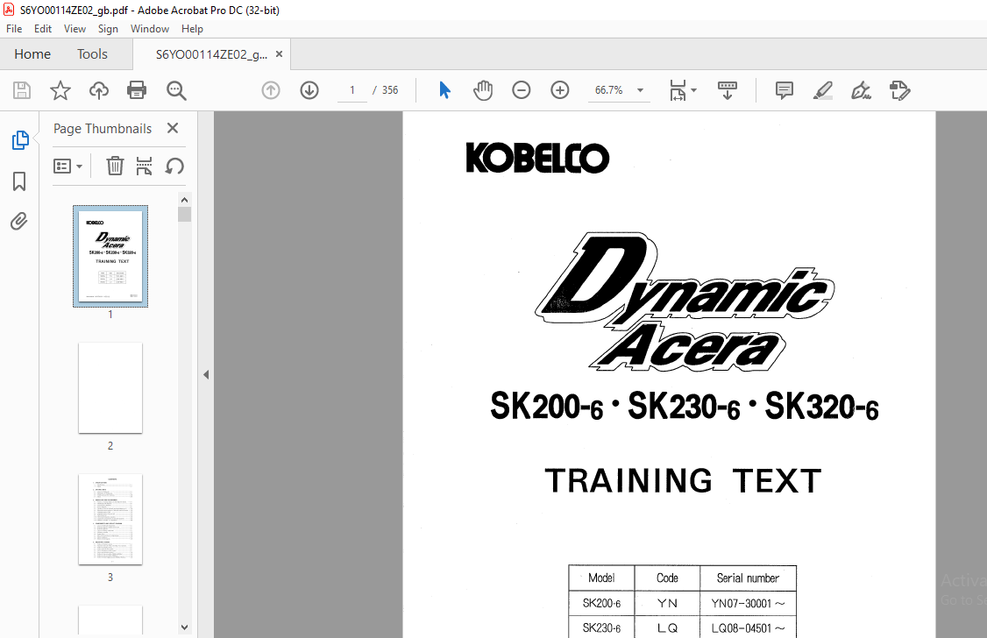Choose the Selection arrow tool
Screen dimensions: 987x638
444,90
